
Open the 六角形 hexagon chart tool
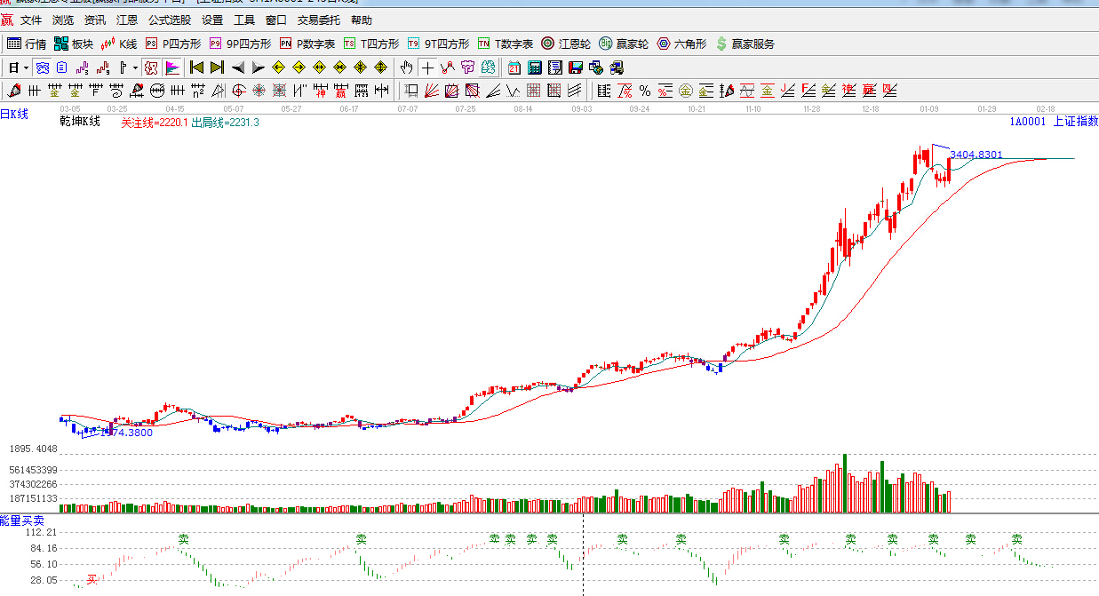[681, 44]
